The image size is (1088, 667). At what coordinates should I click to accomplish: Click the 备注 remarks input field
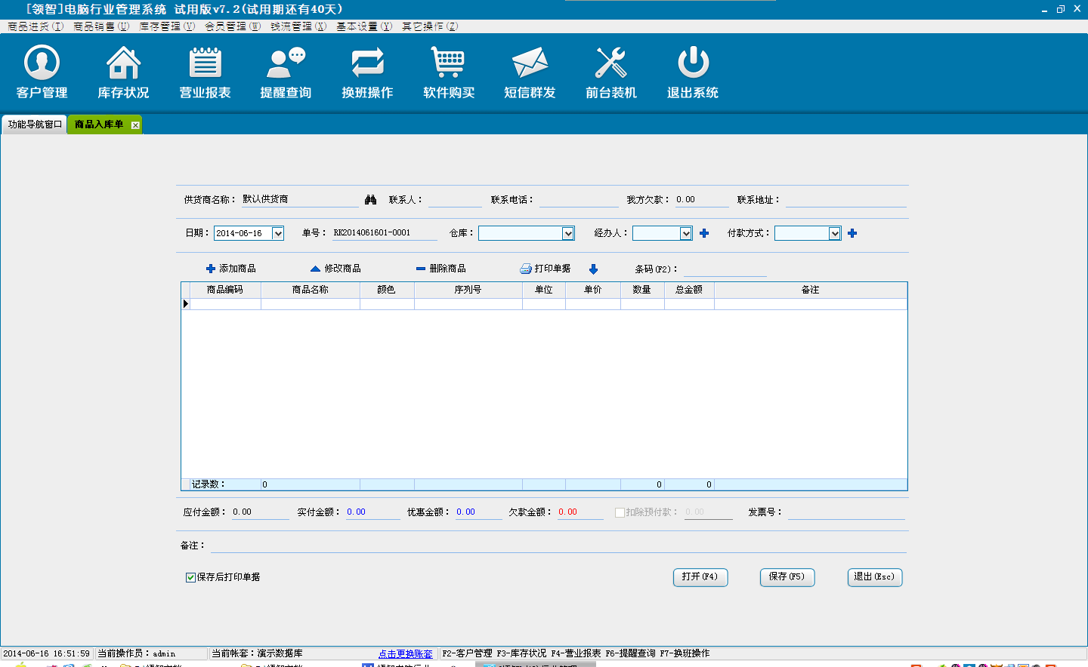(x=558, y=546)
